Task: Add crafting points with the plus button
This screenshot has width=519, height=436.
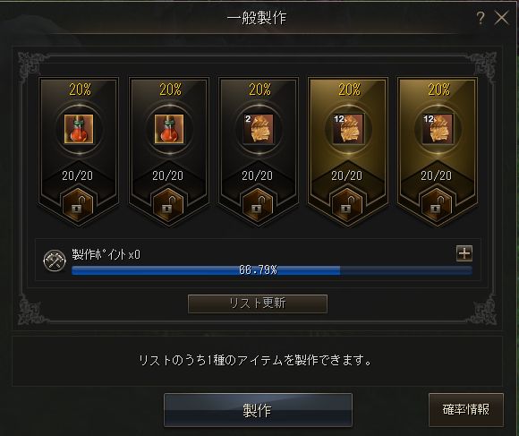Action: tap(464, 253)
